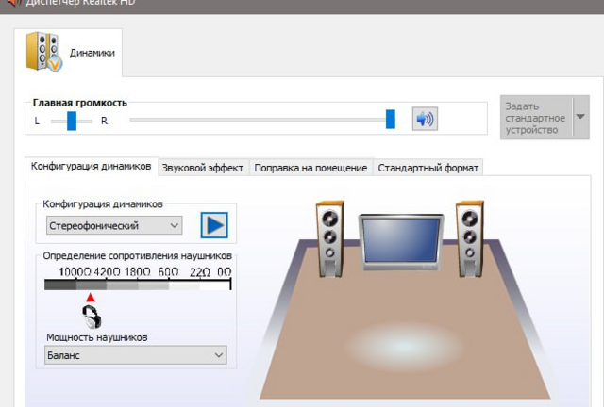Screen dimensions: 604x407
Task: Expand the Мощность наушников Баланс dropdown
Action: [136, 355]
